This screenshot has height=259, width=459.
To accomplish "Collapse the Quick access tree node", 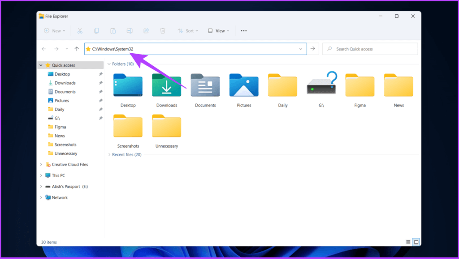I will pyautogui.click(x=41, y=65).
